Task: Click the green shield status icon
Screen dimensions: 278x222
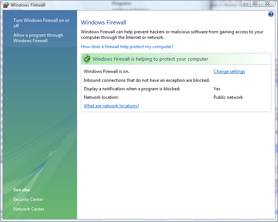Action: tap(87, 59)
